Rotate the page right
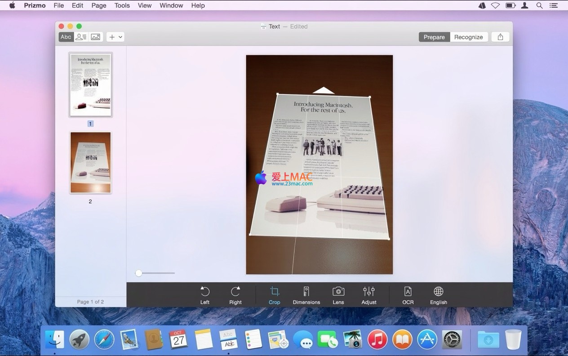This screenshot has width=568, height=356. coord(235,295)
